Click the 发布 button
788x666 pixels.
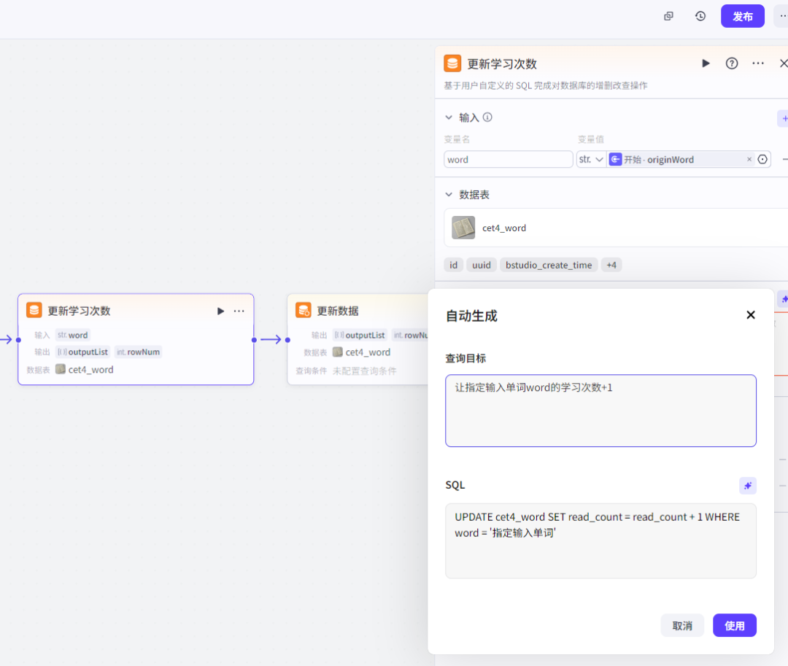coord(742,15)
